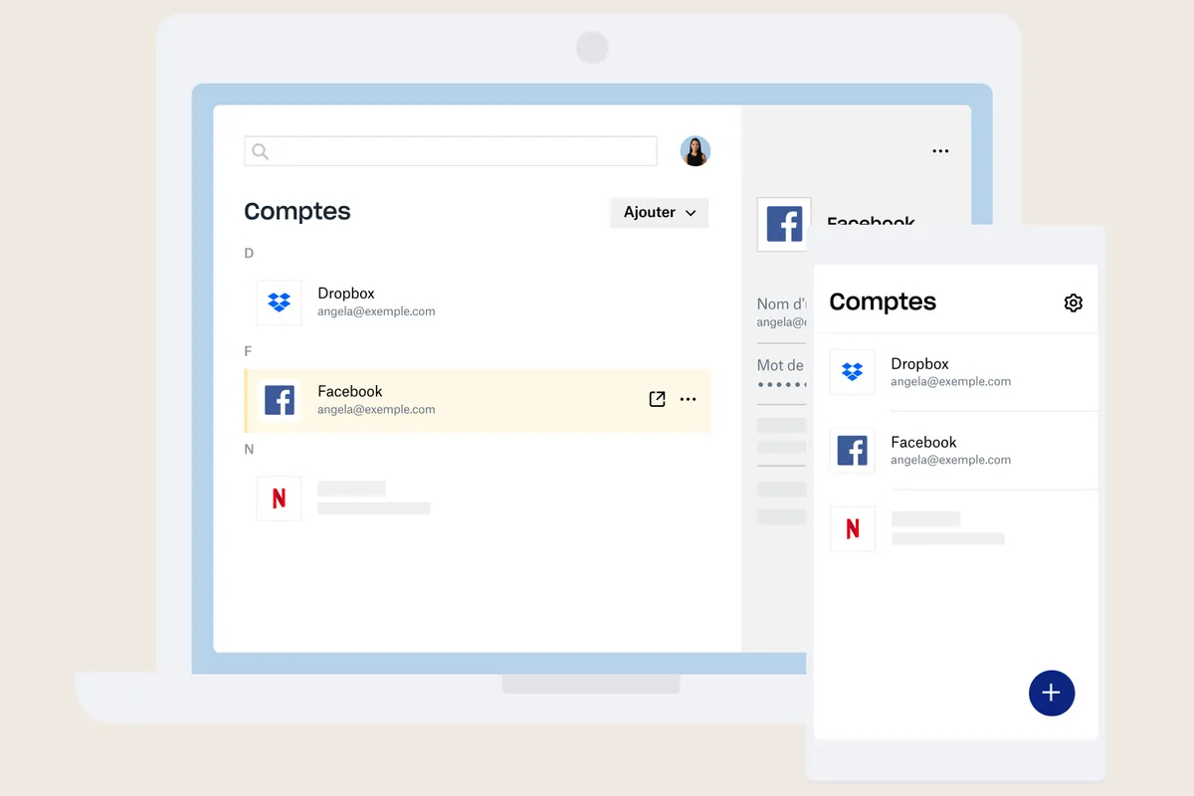This screenshot has width=1194, height=796.
Task: Click the Facebook logo in the mobile list
Action: 853,451
